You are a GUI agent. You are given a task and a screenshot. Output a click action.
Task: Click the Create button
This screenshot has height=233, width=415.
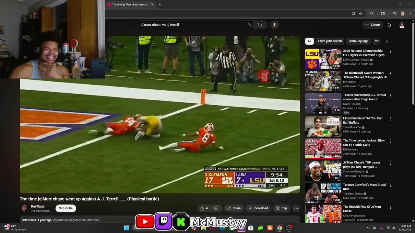coord(373,25)
